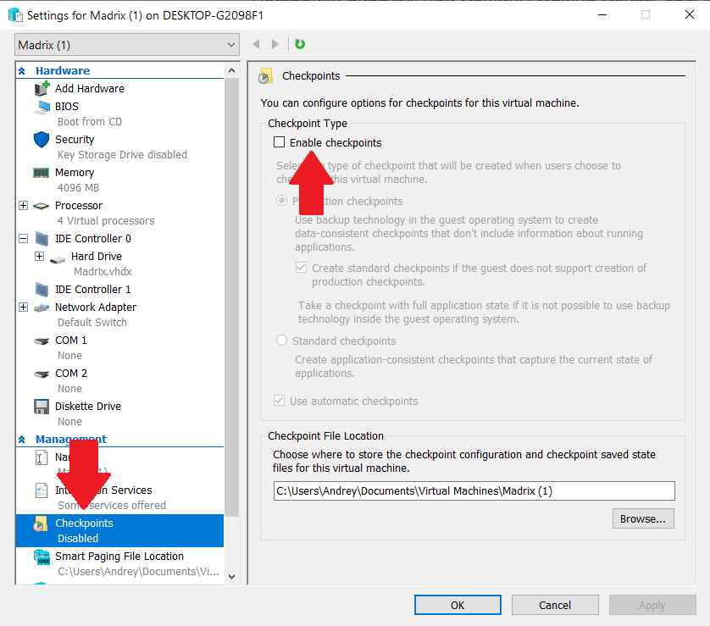Click the Smart Paging File Location icon
The width and height of the screenshot is (710, 626).
pyautogui.click(x=42, y=557)
